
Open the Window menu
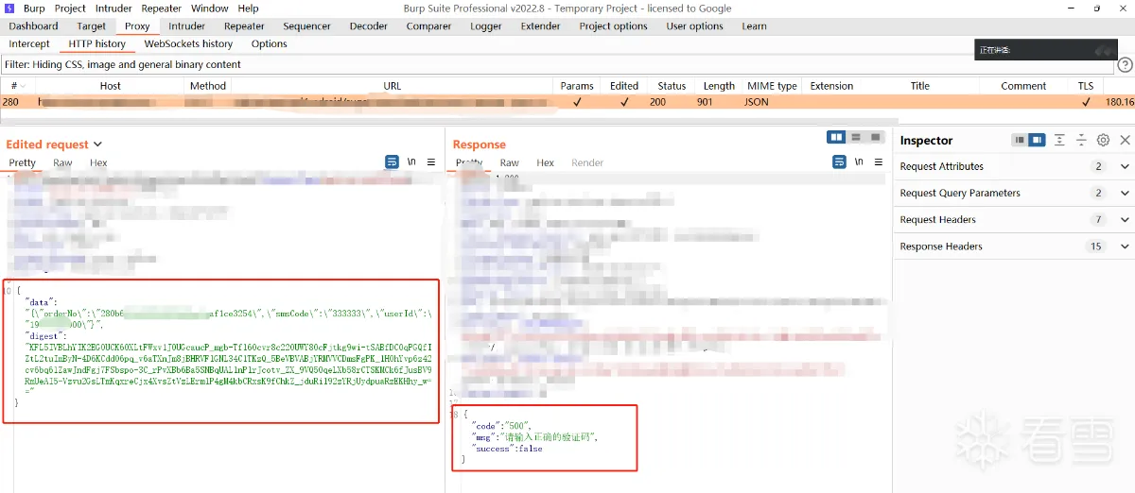tap(209, 8)
